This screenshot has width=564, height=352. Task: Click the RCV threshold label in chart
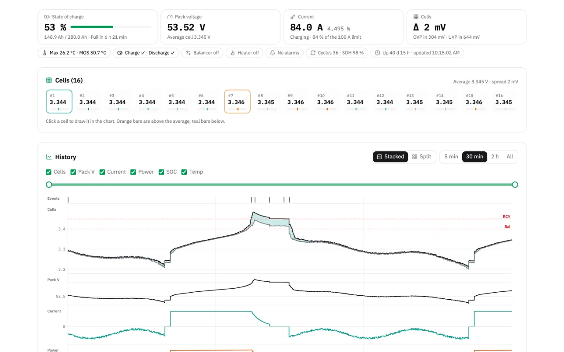(506, 216)
